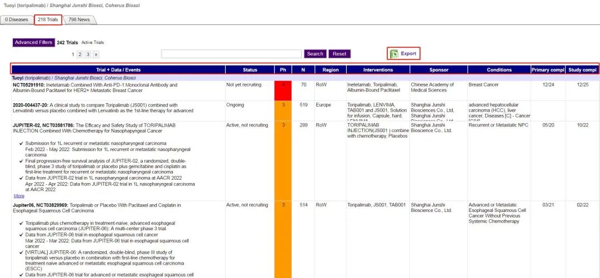Sort by Region column header
The width and height of the screenshot is (600, 278).
coord(331,69)
